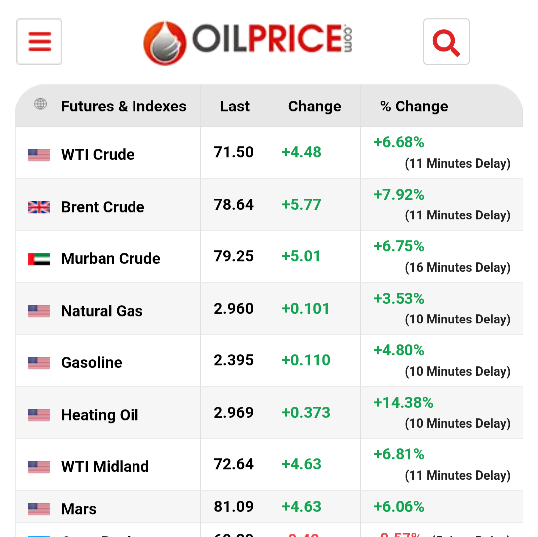Viewport: 538px width, 537px height.
Task: Open the Brent Crude link
Action: [x=103, y=207]
